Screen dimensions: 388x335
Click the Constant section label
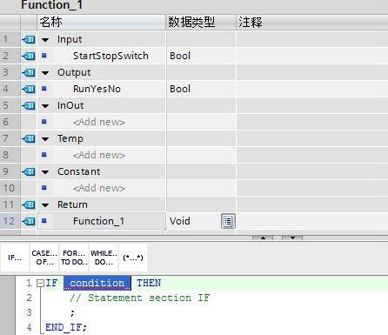[x=79, y=171]
